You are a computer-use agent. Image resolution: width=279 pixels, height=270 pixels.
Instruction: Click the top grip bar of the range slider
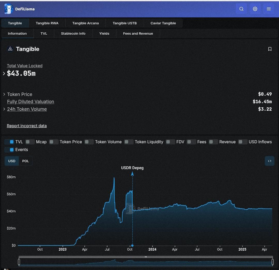coord(146,257)
